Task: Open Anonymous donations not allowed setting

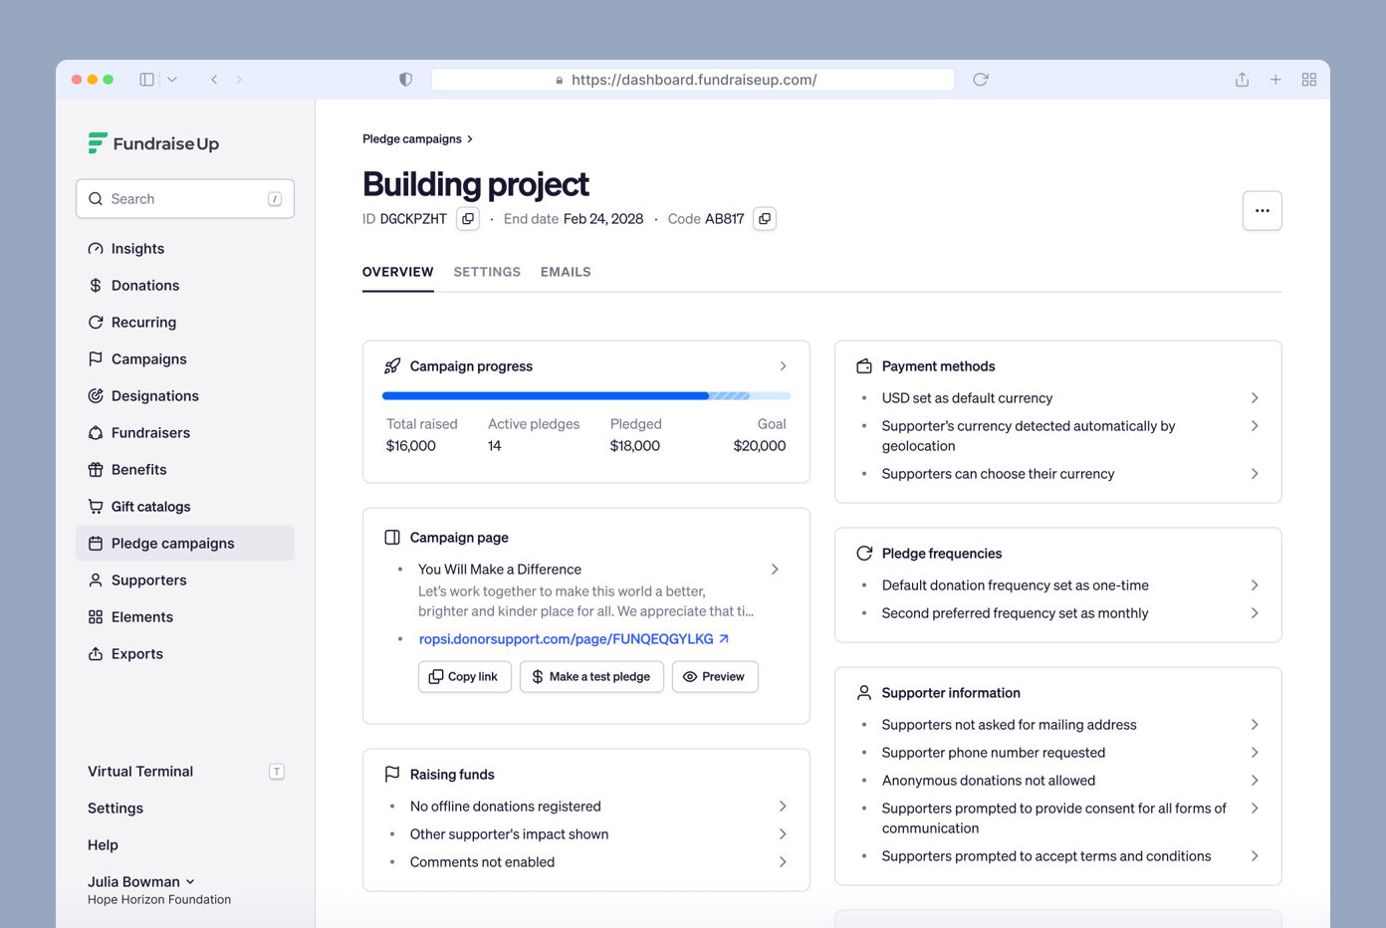Action: click(x=1058, y=781)
